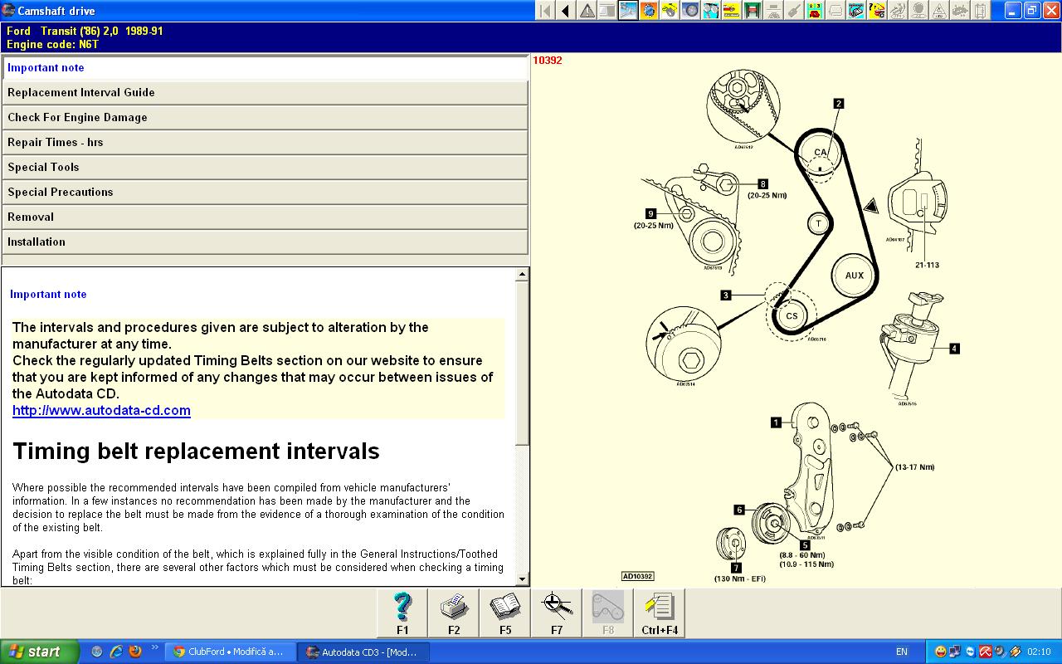Viewport: 1062px width, 664px height.
Task: Print the page with the F2 printer button
Action: pos(454,613)
